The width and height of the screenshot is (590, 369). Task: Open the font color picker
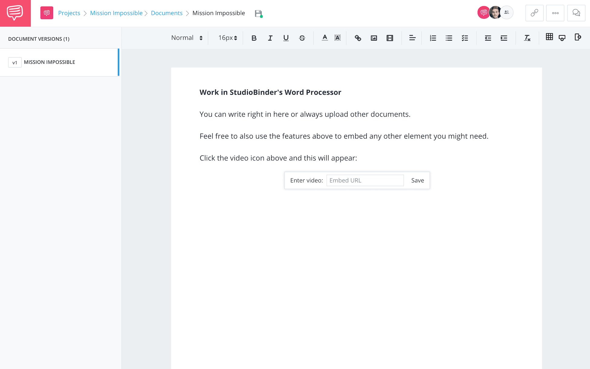(x=325, y=38)
